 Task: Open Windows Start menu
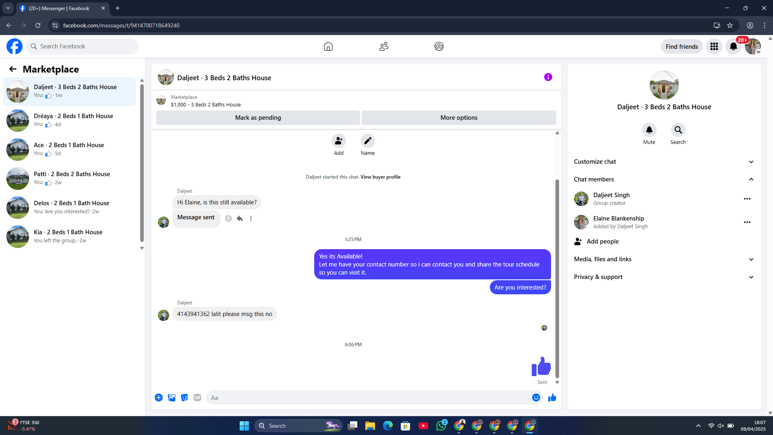click(x=244, y=426)
